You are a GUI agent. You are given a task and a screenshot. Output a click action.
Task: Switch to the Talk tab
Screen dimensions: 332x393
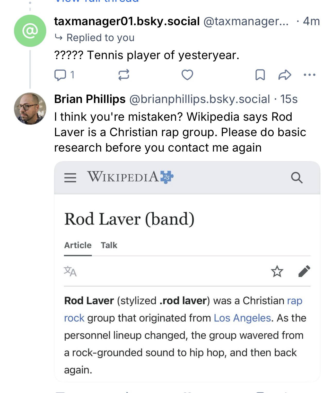point(109,245)
